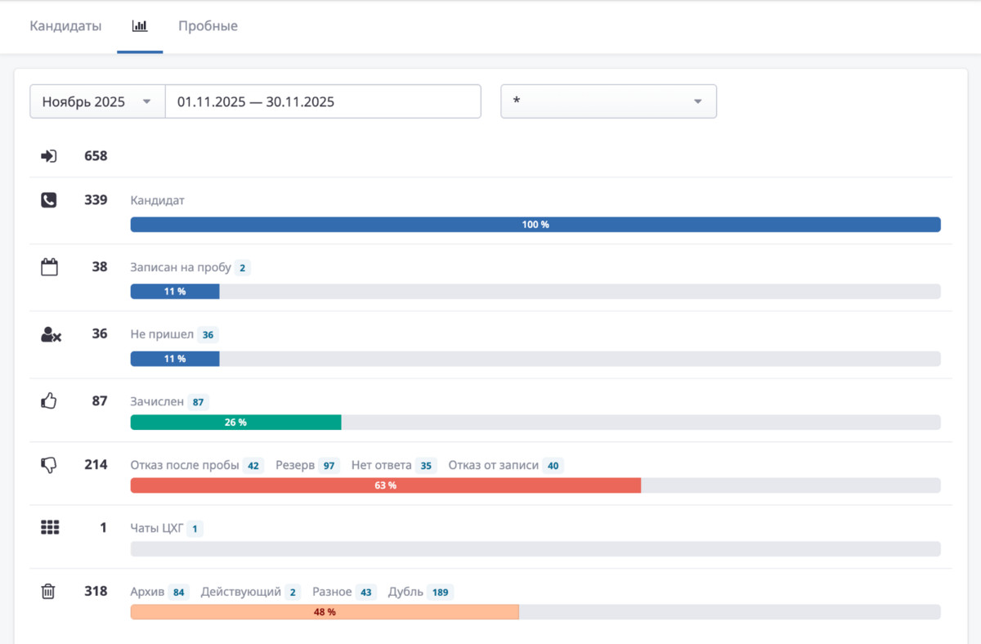This screenshot has width=981, height=644.
Task: Click the sign-in arrow icon next to 658
Action: click(49, 156)
